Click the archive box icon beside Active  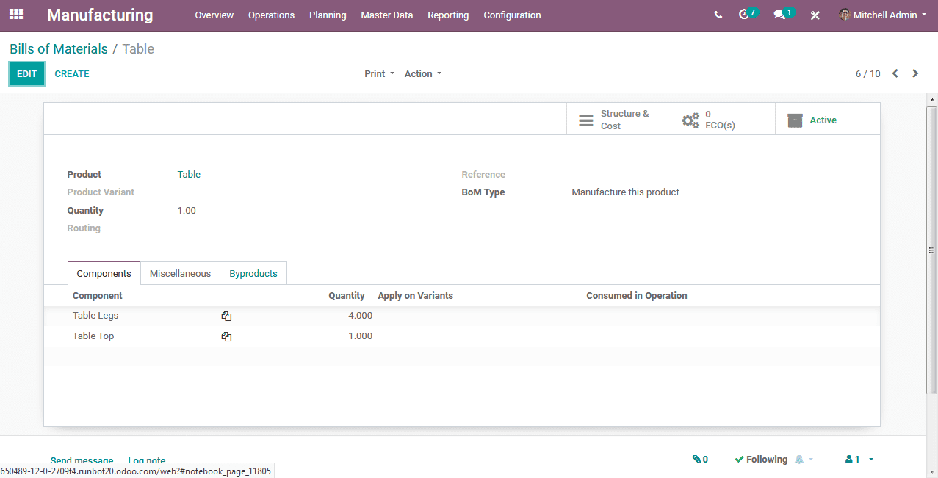(795, 120)
